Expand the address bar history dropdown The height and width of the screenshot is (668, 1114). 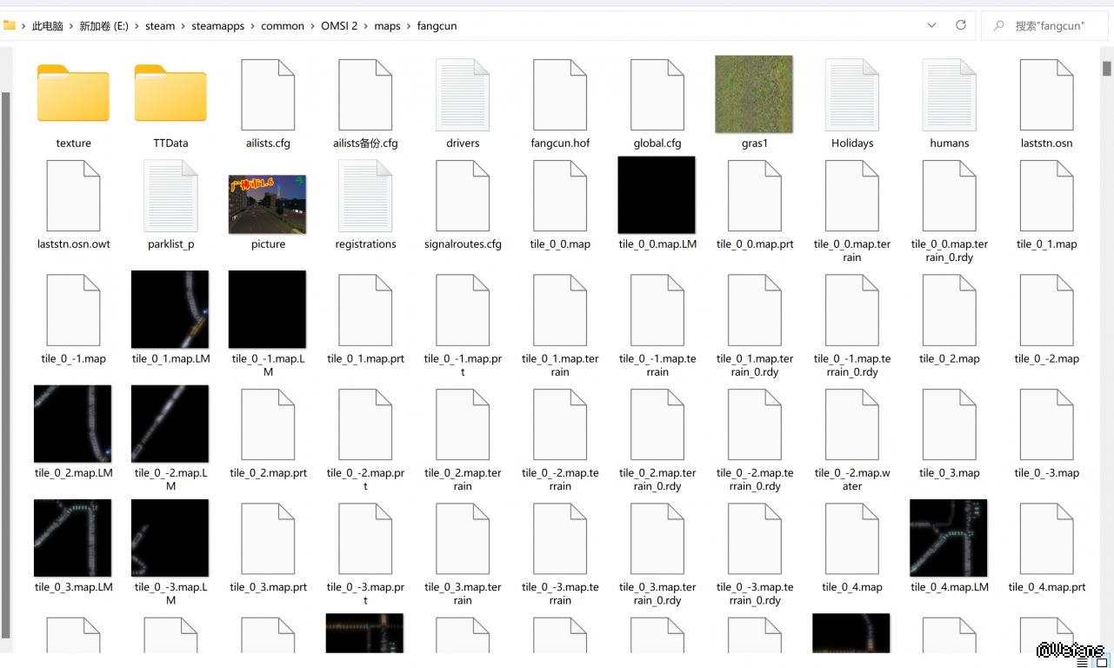pyautogui.click(x=932, y=26)
